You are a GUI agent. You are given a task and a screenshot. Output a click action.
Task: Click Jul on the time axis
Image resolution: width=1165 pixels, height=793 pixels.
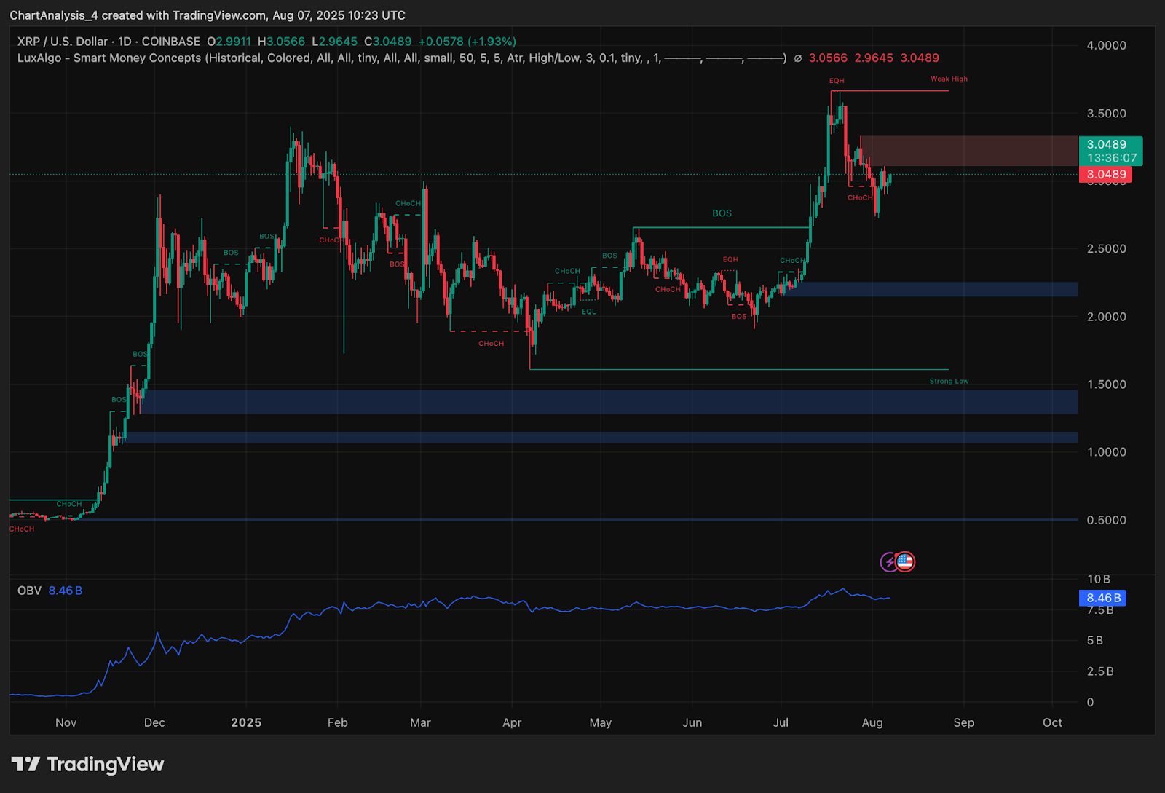[781, 722]
